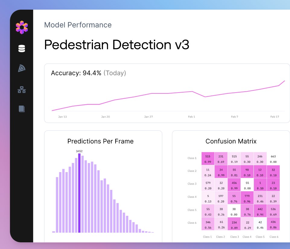Screen dimensions: 290x249
Task: Click the Feb 17 axis label
Action: 275,117
